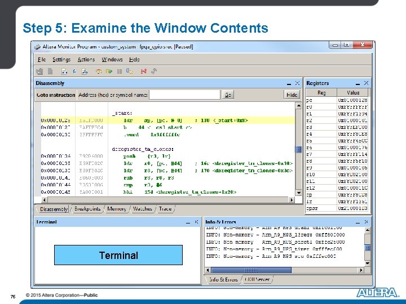Minimize the Disassembly panel
This screenshot has height=304, width=406.
click(x=289, y=83)
